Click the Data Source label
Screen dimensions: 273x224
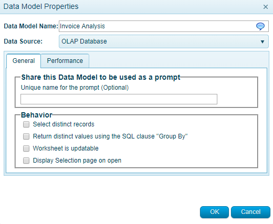[23, 41]
